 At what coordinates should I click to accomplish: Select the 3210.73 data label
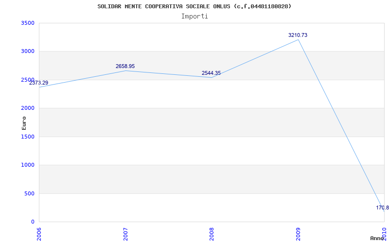(298, 35)
